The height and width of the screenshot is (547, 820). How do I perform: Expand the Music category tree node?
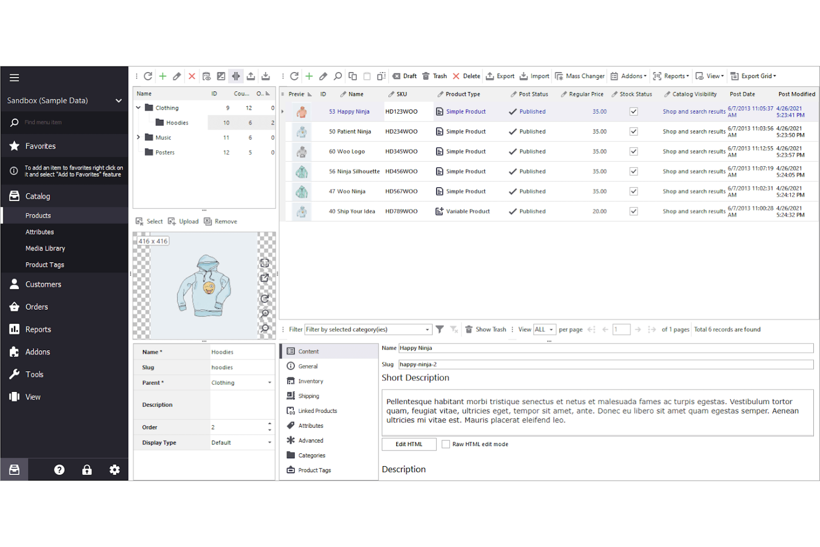point(139,137)
